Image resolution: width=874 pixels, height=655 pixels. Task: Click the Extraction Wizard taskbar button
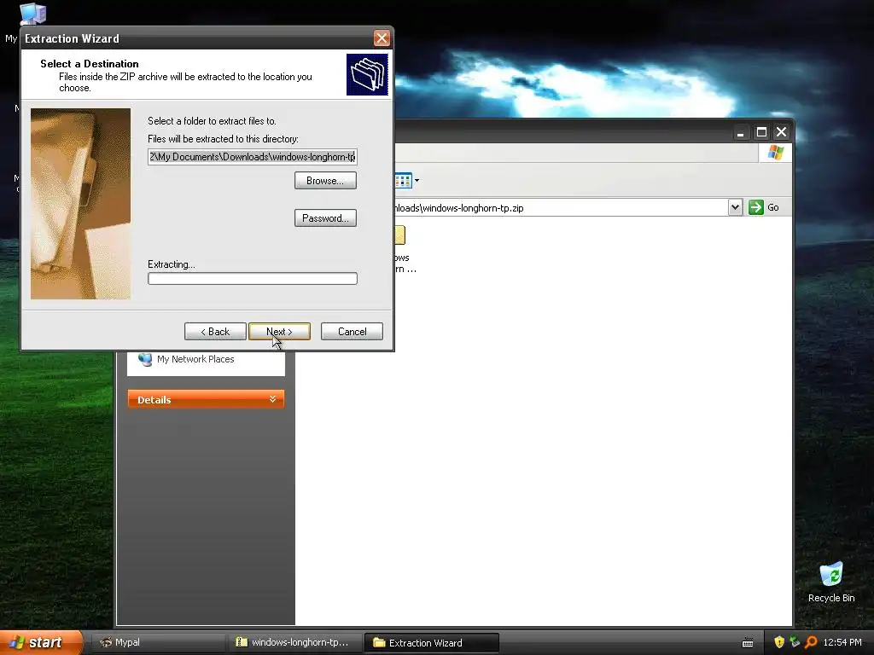point(431,642)
